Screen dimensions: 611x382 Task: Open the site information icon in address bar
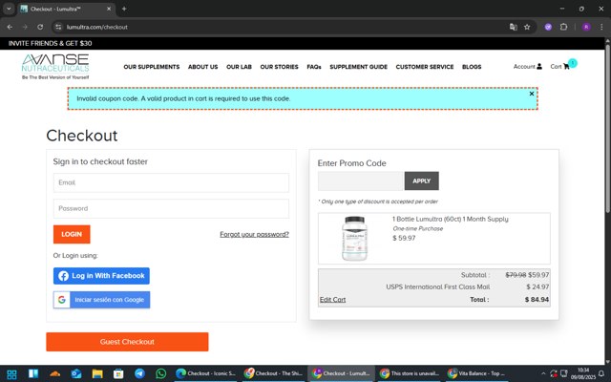pyautogui.click(x=58, y=27)
